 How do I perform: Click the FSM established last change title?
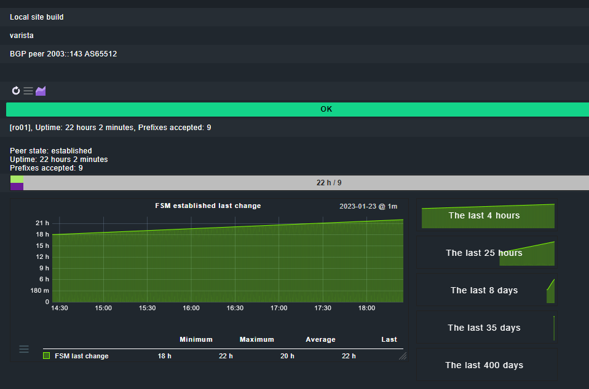[208, 206]
